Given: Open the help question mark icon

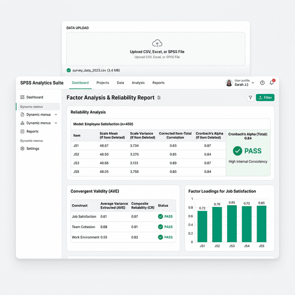Looking at the screenshot, I should pyautogui.click(x=262, y=83).
